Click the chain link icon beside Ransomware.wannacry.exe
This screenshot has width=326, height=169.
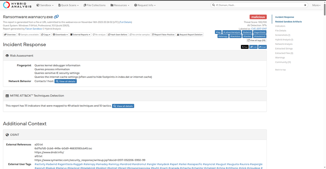(56, 17)
